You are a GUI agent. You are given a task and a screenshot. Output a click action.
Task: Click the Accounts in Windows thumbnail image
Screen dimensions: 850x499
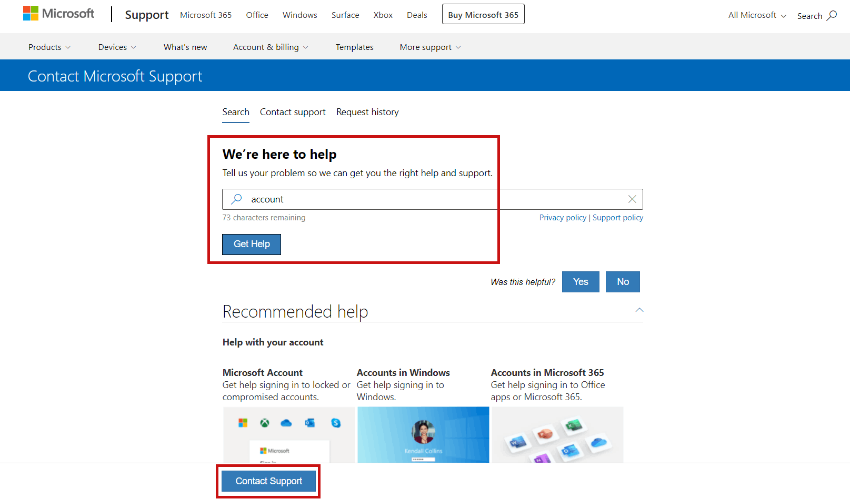[x=423, y=435]
